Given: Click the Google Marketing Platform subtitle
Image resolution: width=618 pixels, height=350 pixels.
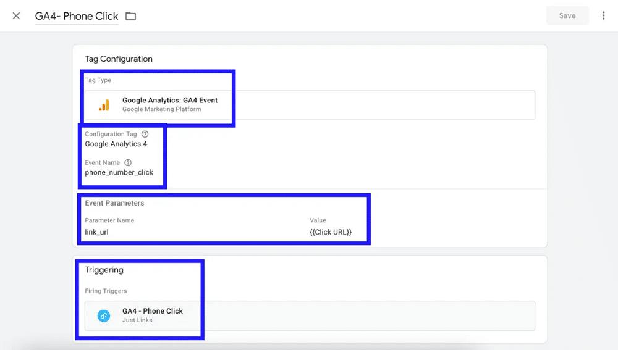Looking at the screenshot, I should click(161, 109).
